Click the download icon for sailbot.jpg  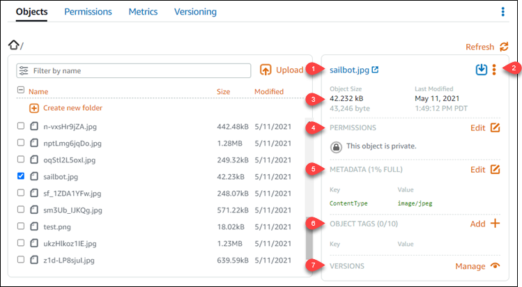[x=481, y=70]
